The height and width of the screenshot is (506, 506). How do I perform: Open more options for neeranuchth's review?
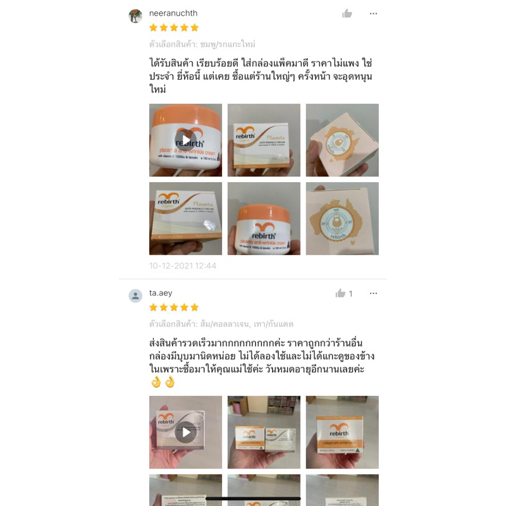coord(373,13)
